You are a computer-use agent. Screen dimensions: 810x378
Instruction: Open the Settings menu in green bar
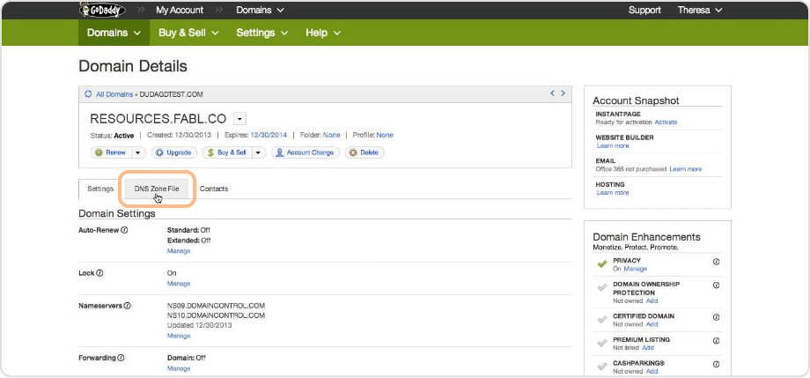click(261, 33)
